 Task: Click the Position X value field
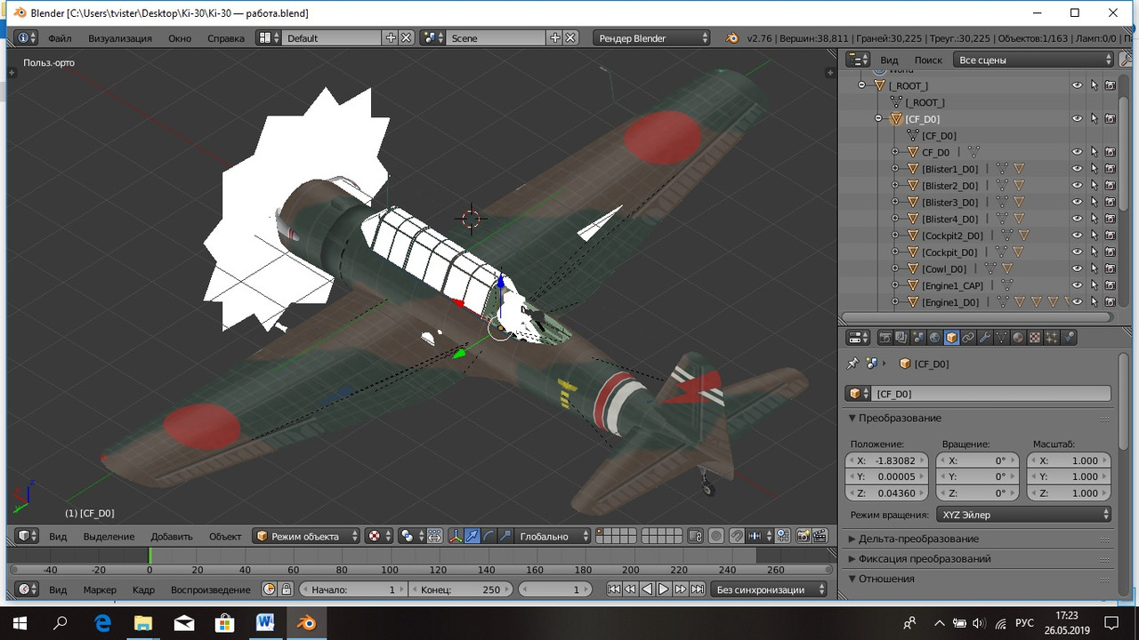[886, 460]
